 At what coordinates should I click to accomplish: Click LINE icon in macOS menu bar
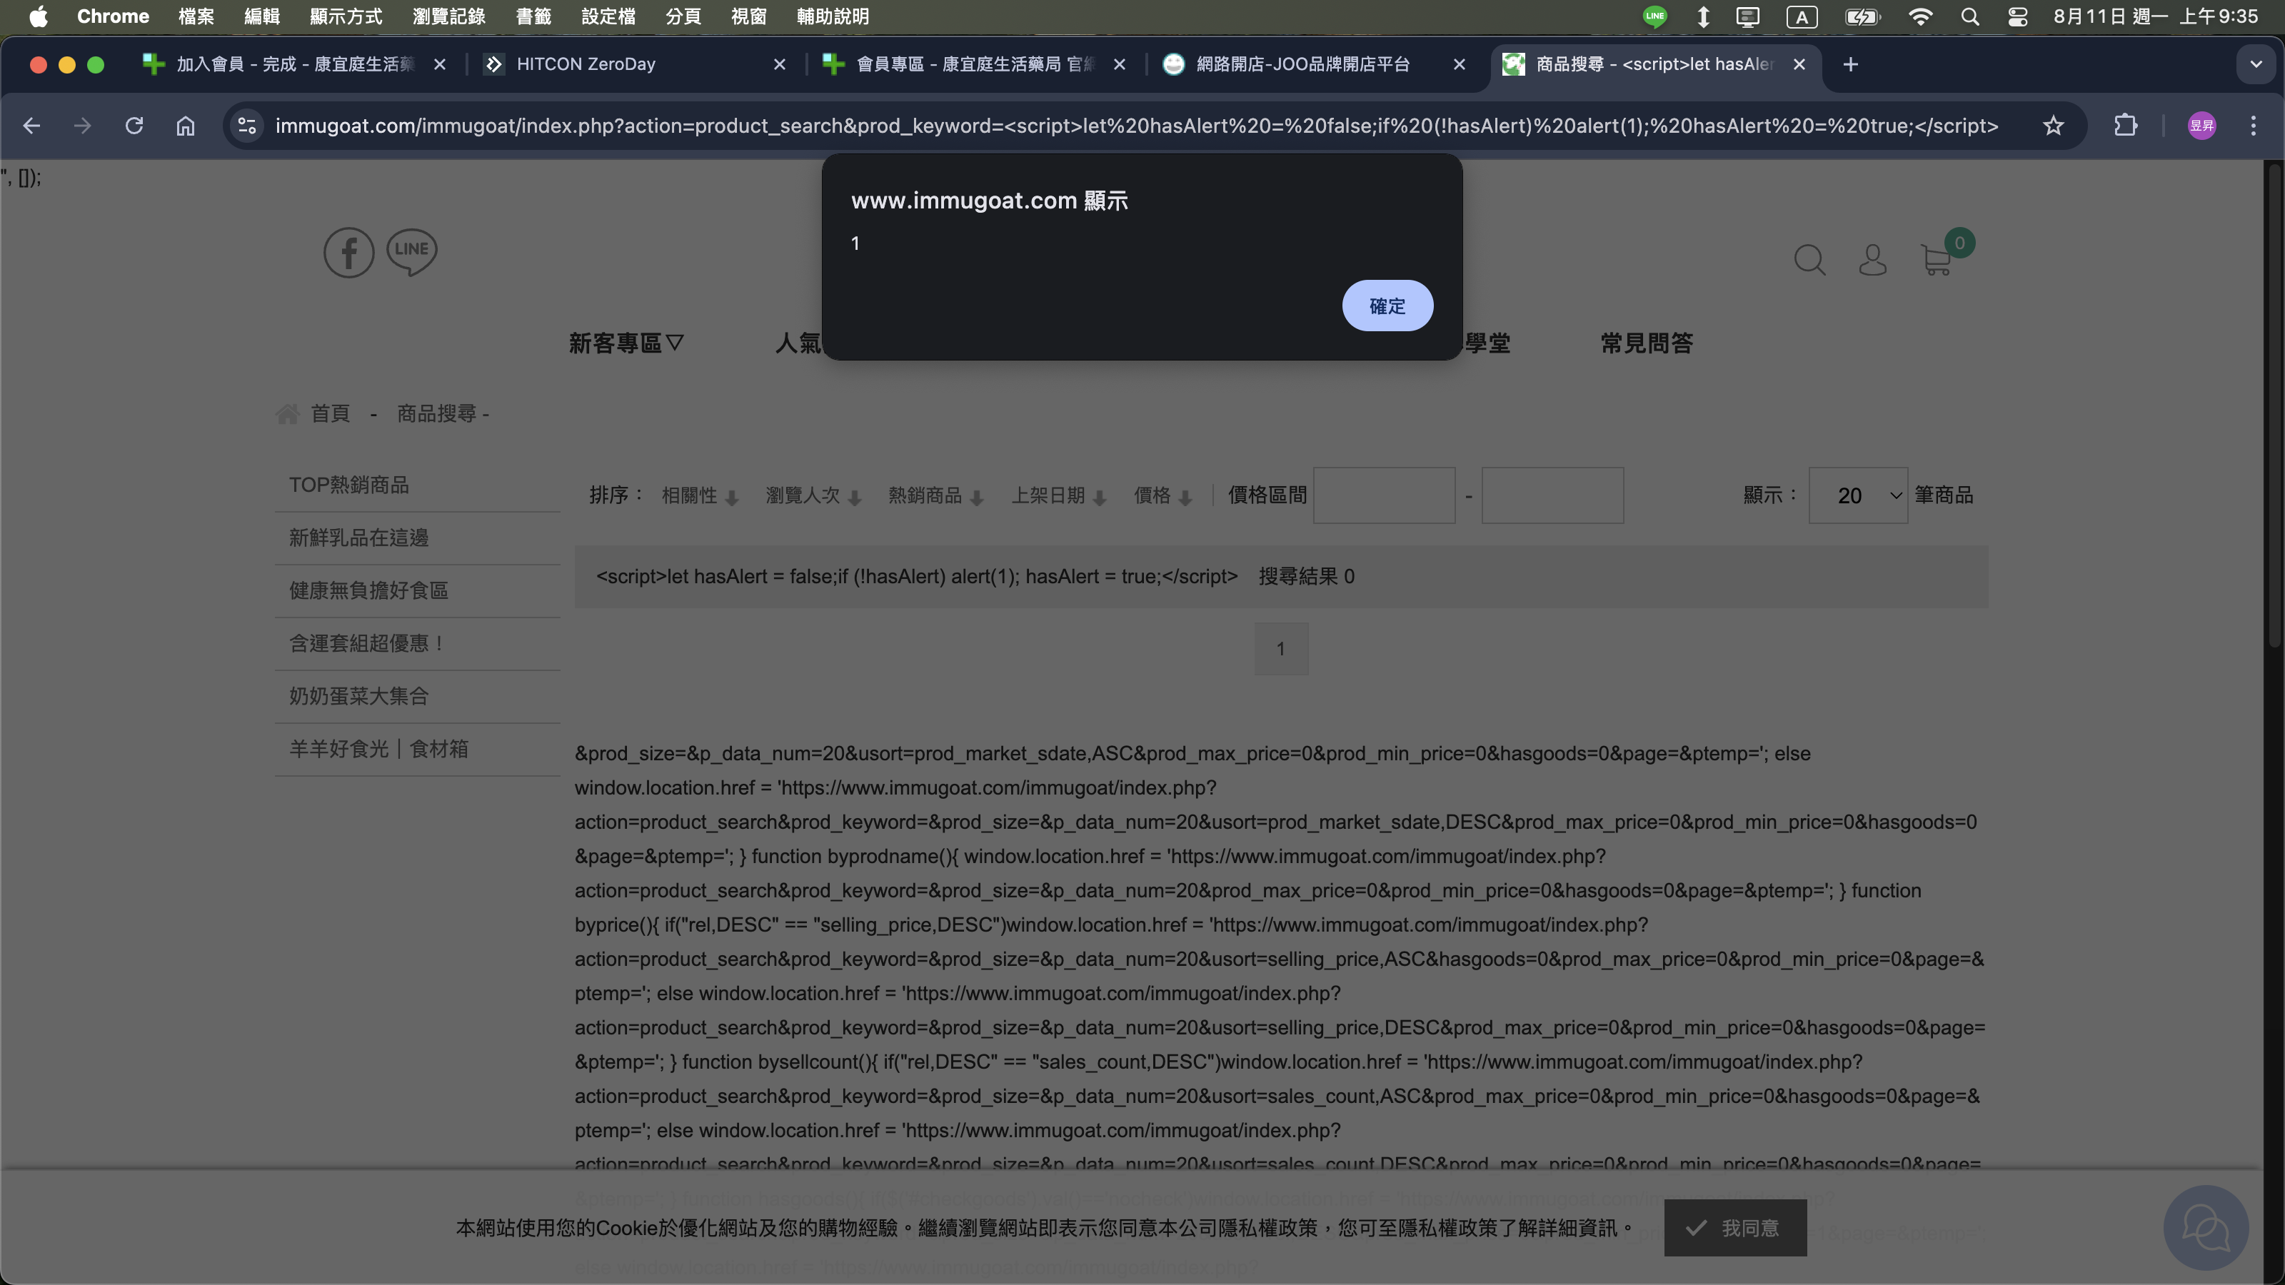pos(1654,16)
